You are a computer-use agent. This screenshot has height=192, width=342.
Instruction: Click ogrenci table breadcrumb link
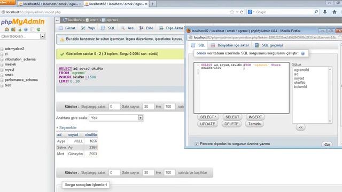pyautogui.click(x=112, y=20)
